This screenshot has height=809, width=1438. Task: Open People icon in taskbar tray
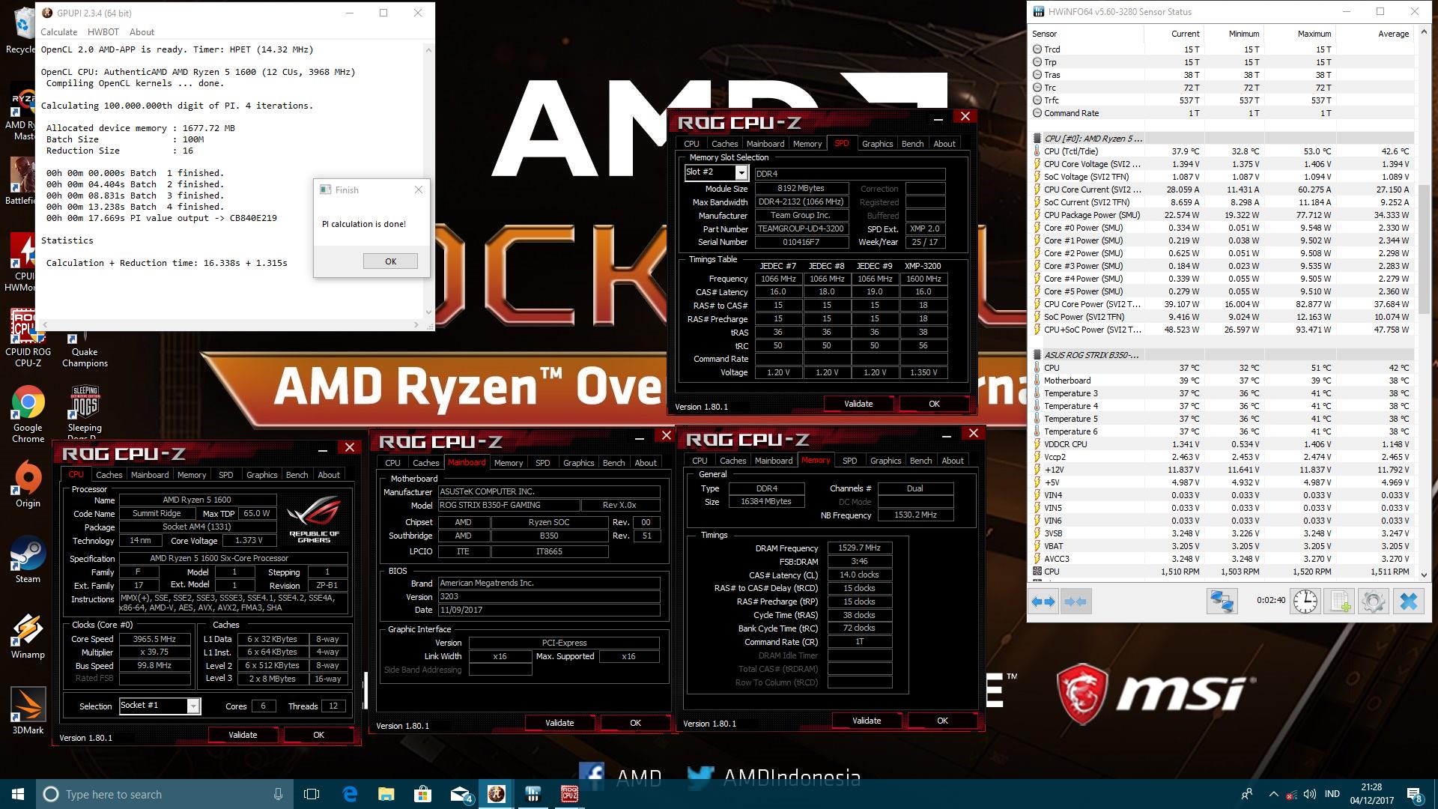(x=1247, y=794)
